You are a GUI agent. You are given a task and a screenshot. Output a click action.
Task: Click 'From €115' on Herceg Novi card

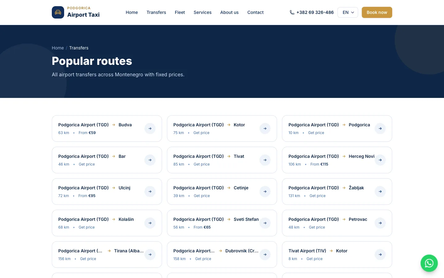tap(319, 164)
